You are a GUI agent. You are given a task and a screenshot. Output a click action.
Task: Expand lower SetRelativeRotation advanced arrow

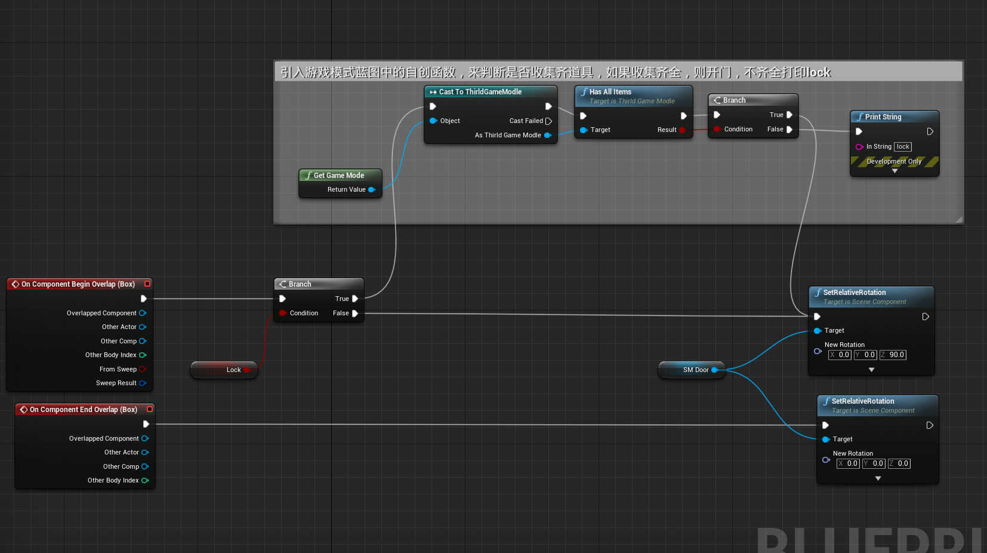[x=878, y=478]
